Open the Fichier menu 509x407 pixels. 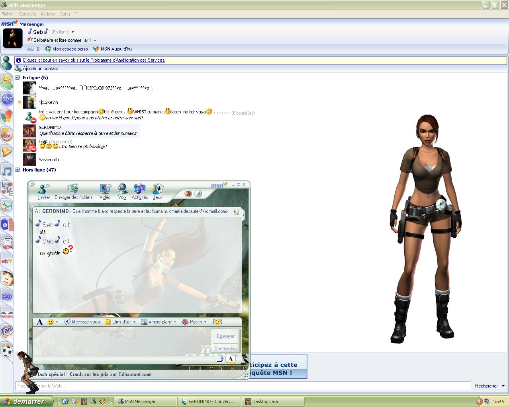pyautogui.click(x=8, y=14)
